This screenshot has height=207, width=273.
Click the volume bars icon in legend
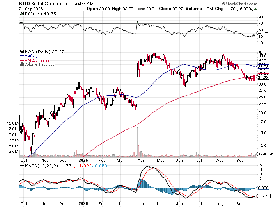coord(22,64)
